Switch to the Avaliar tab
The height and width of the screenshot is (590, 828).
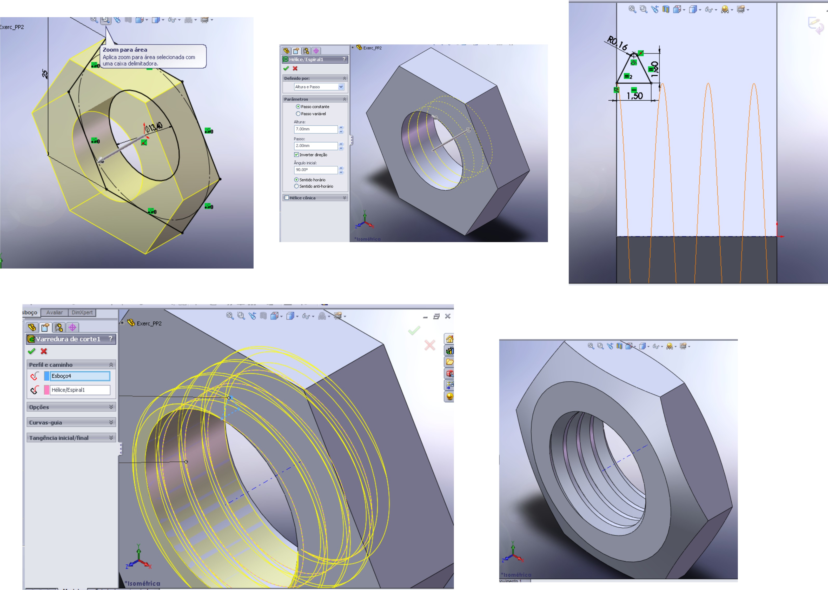(55, 313)
